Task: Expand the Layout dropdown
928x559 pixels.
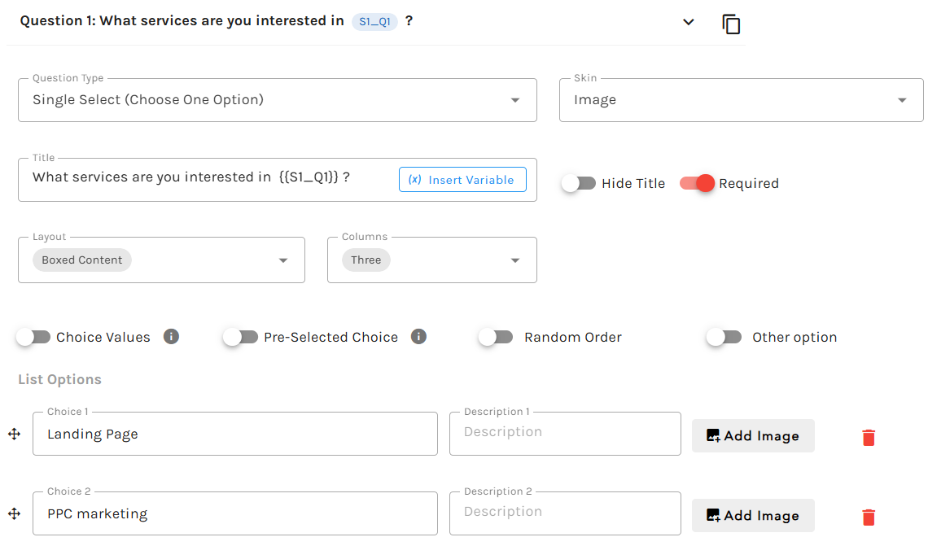Action: pyautogui.click(x=161, y=260)
